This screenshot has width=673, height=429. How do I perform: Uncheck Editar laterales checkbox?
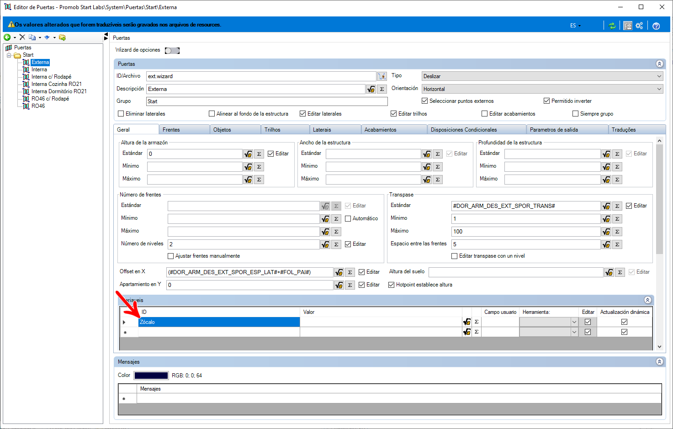coord(302,114)
